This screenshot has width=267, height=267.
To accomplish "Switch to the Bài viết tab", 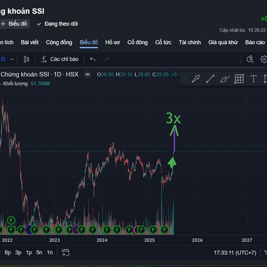I will [x=30, y=42].
